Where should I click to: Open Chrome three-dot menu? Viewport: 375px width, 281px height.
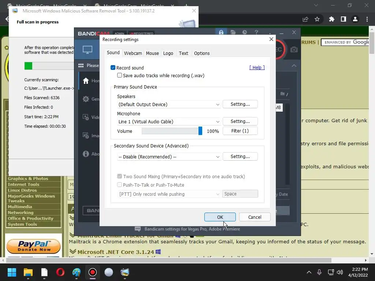367,19
